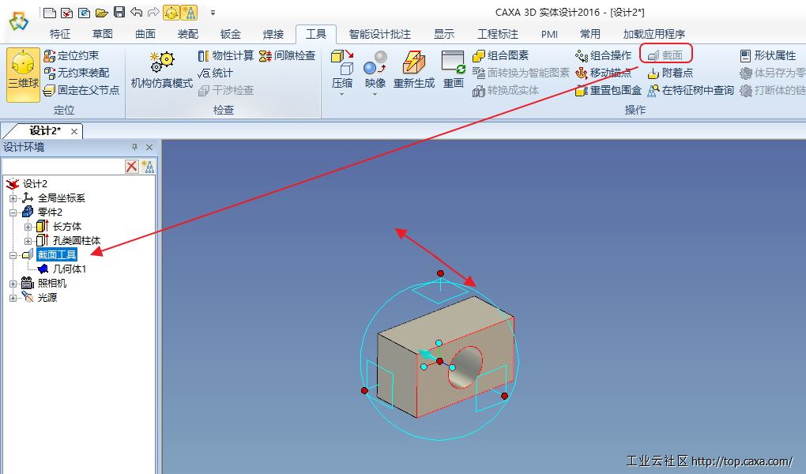Click the 机构仿真模式 mechanism simulation icon

point(162,63)
